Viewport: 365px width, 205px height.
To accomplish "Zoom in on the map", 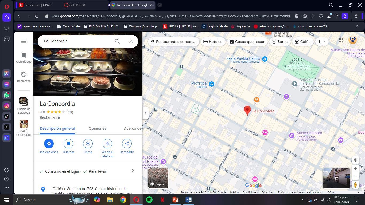I will (356, 169).
